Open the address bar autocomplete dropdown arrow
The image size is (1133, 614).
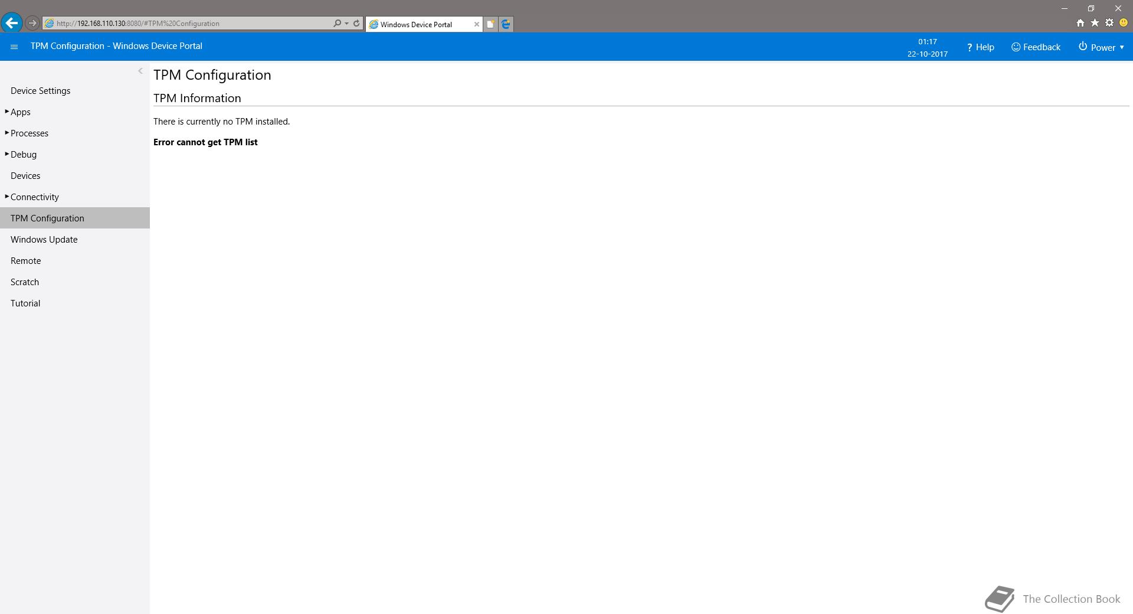(346, 23)
